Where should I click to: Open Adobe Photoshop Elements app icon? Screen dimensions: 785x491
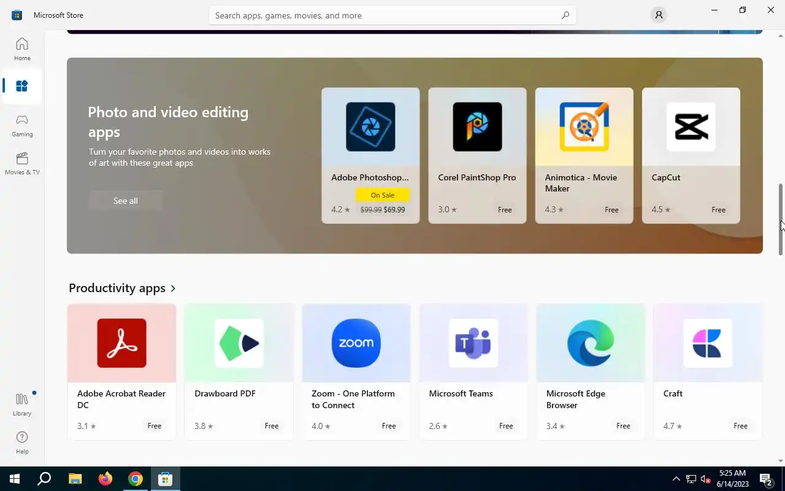tap(370, 126)
